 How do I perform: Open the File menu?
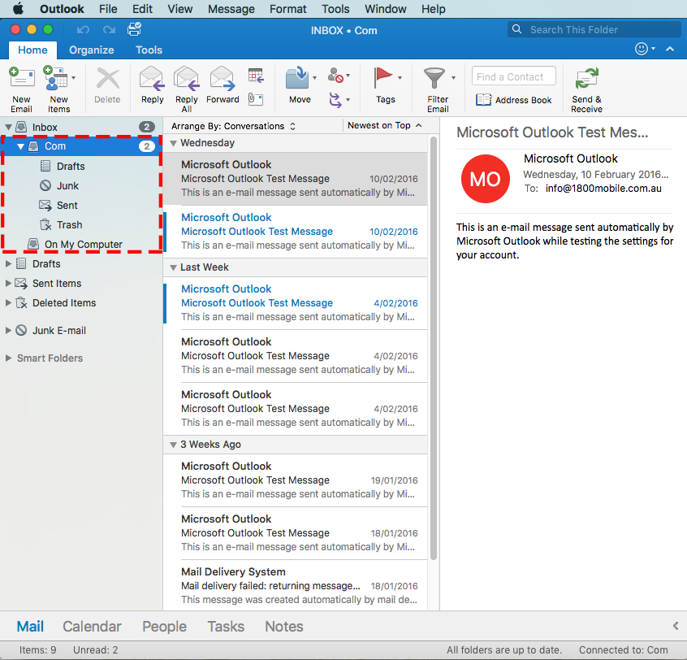108,9
